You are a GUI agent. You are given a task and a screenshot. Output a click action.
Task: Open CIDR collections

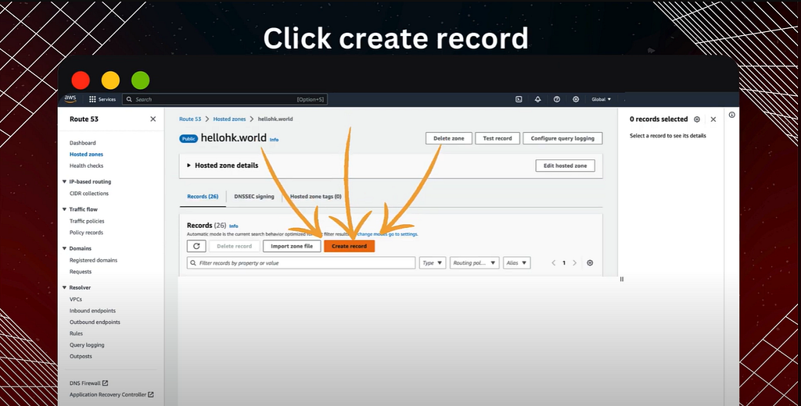click(x=89, y=194)
